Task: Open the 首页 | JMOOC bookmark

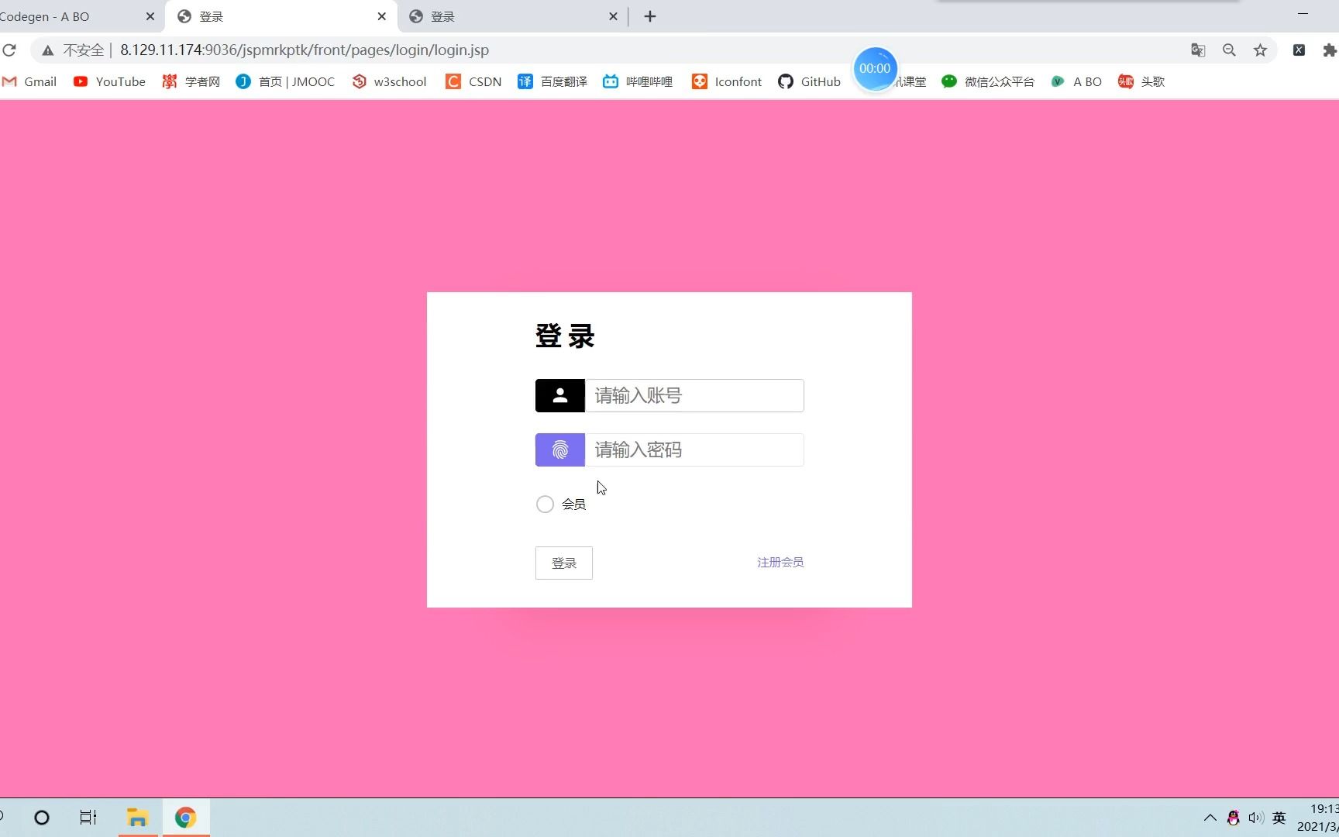Action: click(285, 82)
